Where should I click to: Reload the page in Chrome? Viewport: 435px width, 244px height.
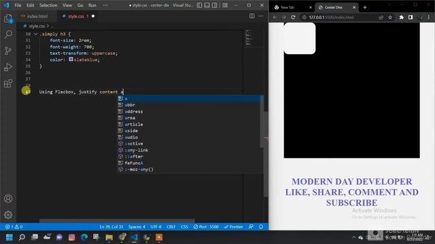tap(293, 17)
